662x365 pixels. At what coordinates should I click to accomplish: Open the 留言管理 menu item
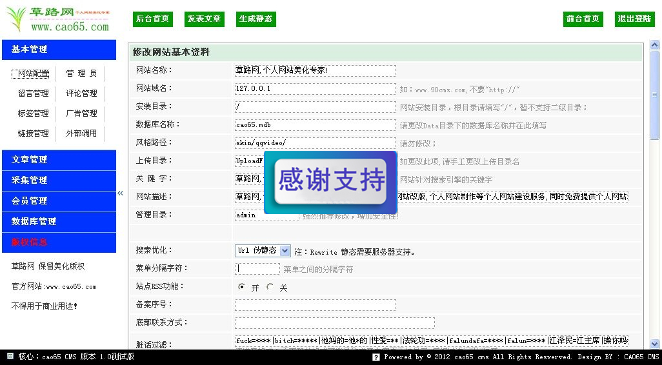point(34,94)
